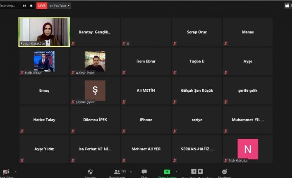Click muted mic icon on iPhone tile
Image resolution: width=292 pixels, height=178 pixels.
tap(124, 131)
